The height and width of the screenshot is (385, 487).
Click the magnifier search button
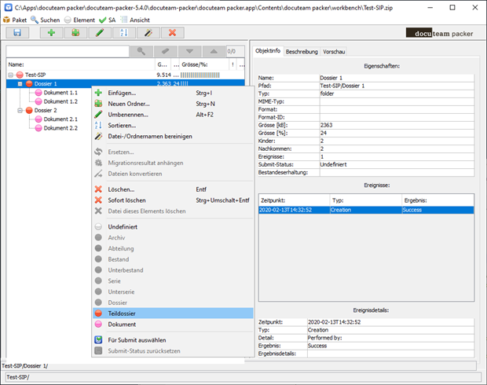coord(141,51)
